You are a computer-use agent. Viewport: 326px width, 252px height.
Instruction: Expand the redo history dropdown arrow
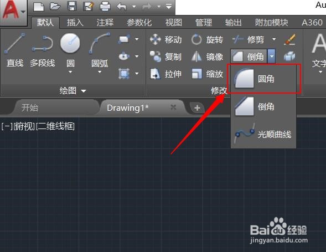(x=159, y=7)
